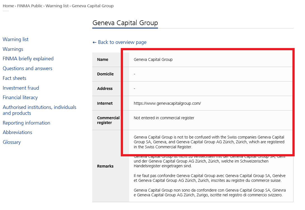Open Financial literacy sidebar link
This screenshot has width=305, height=210.
pyautogui.click(x=20, y=97)
